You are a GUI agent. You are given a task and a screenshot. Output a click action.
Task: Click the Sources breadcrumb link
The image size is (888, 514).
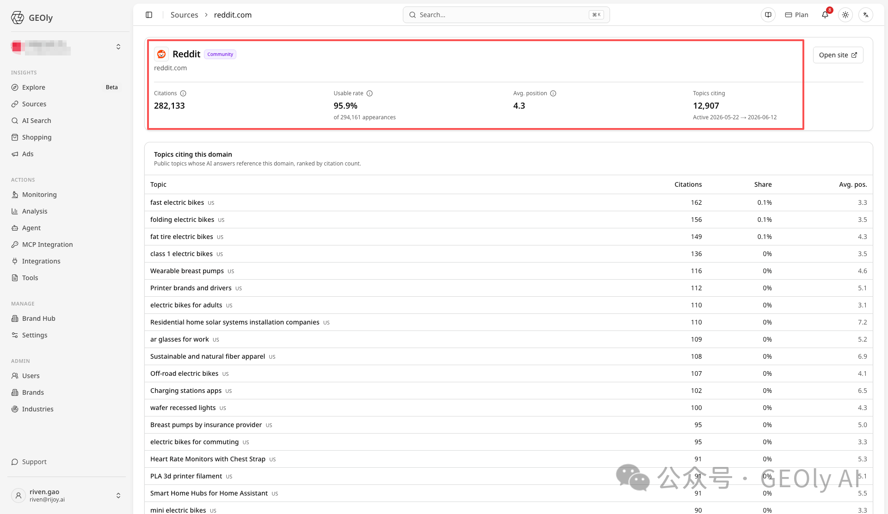point(184,15)
